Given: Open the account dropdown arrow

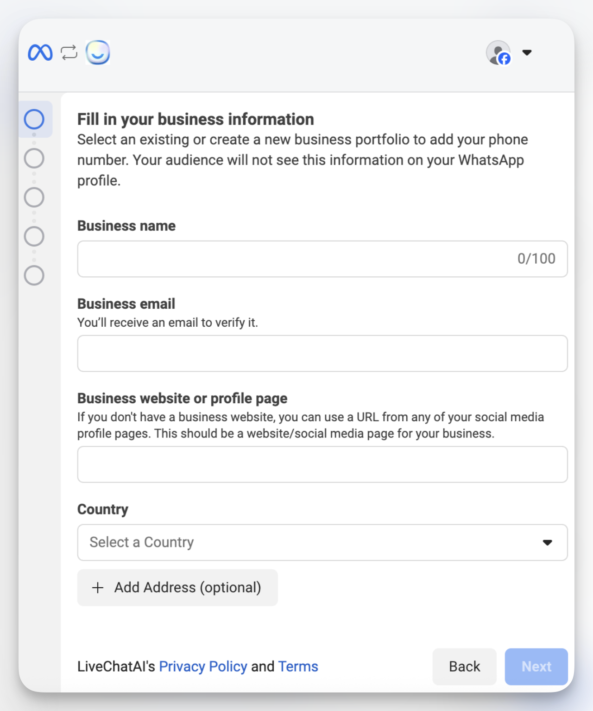Looking at the screenshot, I should pos(527,52).
